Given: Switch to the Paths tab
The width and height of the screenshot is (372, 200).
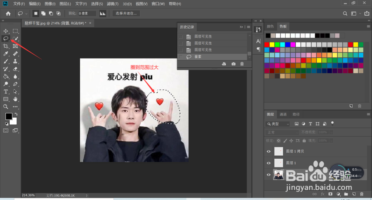Looking at the screenshot, I should (x=296, y=114).
